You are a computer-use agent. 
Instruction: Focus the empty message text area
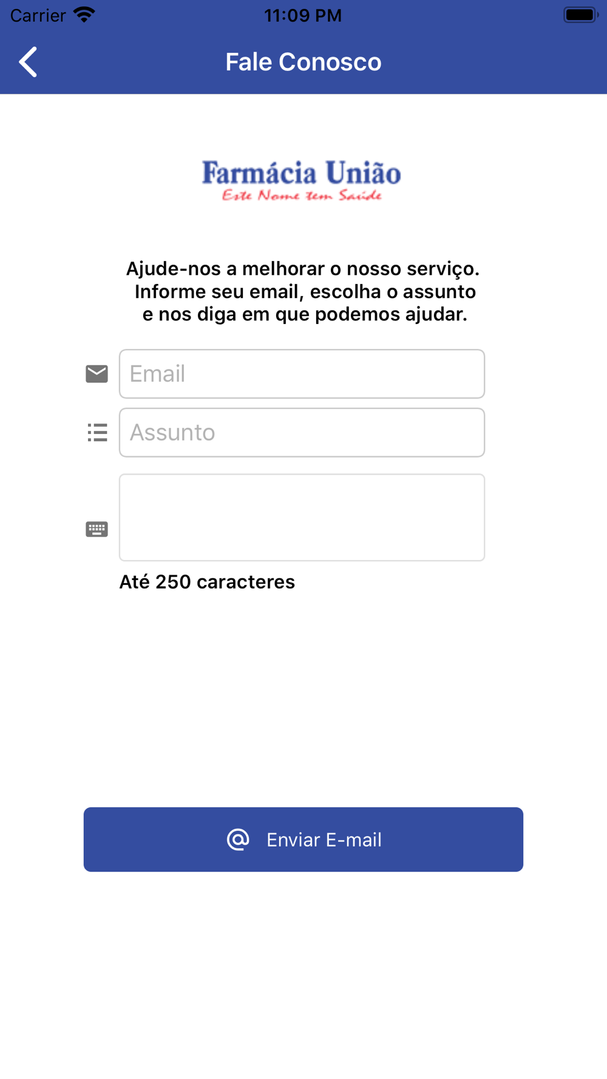pos(302,518)
